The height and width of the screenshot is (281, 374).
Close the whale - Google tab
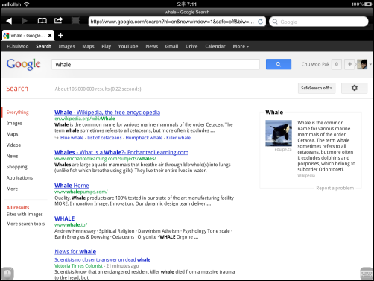pyautogui.click(x=50, y=36)
